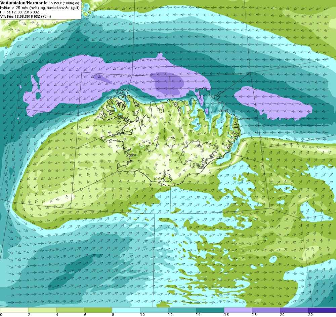This screenshot has height=317, width=336.
Task: Click the 'Veðurstofan/Harmonie' title text
Action: click(23, 3)
